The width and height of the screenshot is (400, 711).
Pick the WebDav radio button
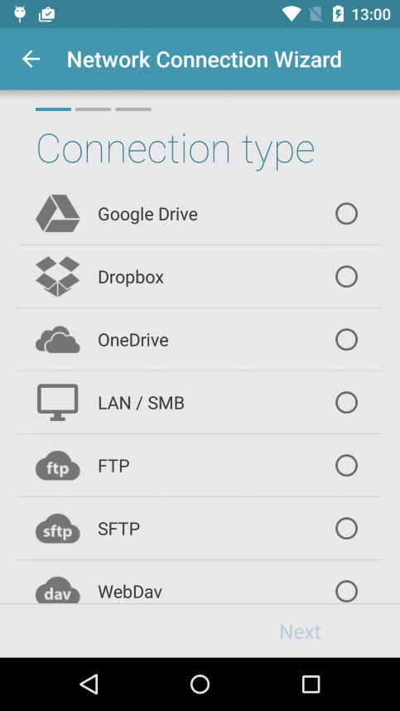tap(346, 592)
